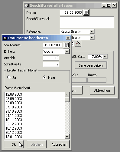Confirm with the Ok button

[x=14, y=144]
